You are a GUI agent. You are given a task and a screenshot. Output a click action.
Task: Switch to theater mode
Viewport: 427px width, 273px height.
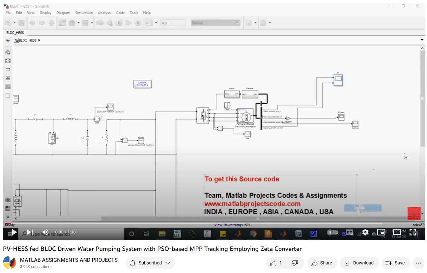click(x=397, y=232)
